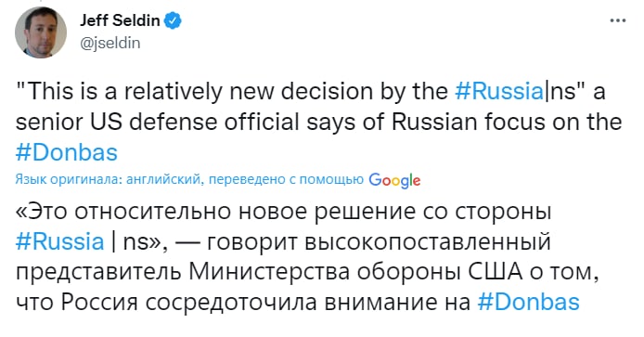Click the "Это относительно новое решение" line
The image size is (644, 337).
coord(283,212)
